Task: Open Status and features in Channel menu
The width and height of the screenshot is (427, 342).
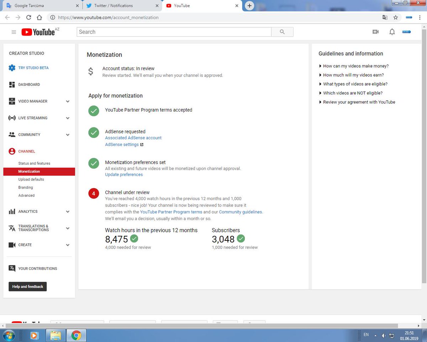Action: click(34, 164)
